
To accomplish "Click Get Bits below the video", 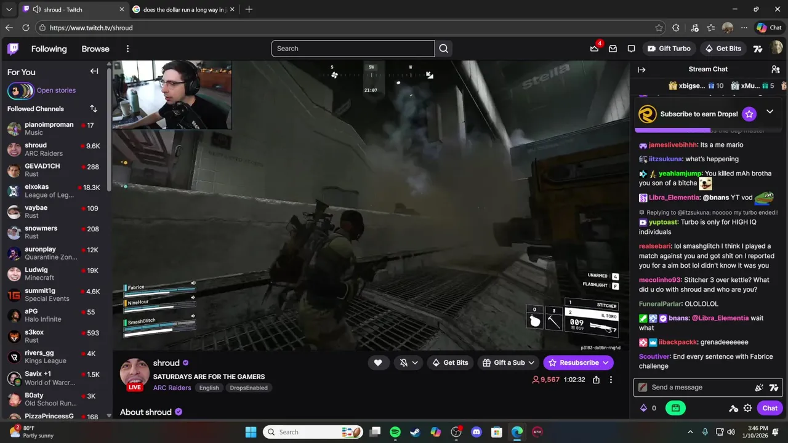I will (450, 363).
